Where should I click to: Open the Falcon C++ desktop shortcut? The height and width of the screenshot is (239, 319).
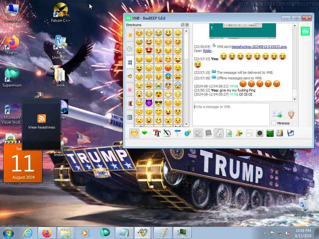60,12
